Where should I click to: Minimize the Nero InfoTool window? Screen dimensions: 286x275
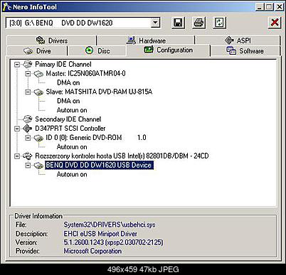coord(260,6)
